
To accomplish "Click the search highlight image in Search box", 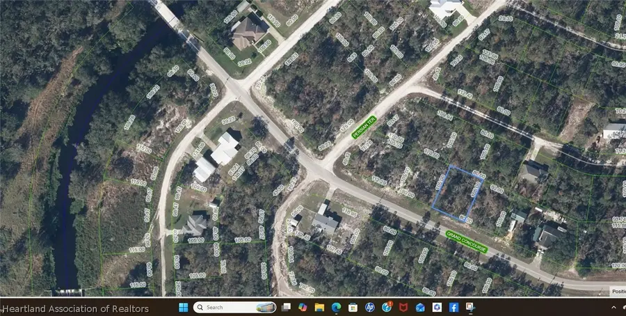I will pyautogui.click(x=265, y=307).
